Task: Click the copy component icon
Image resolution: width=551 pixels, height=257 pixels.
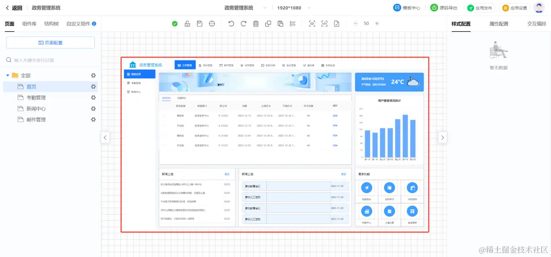Action: coord(268,24)
